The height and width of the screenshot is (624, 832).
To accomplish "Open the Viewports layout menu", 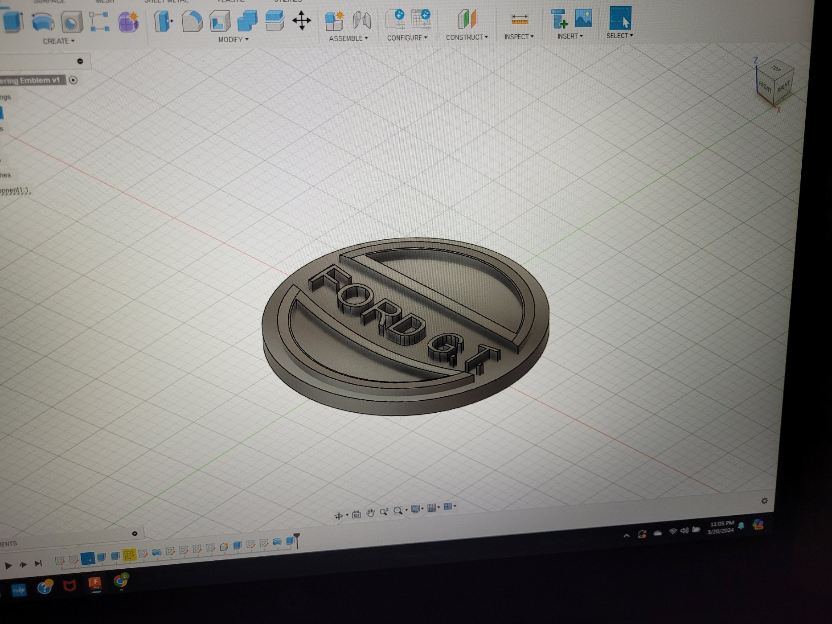I will [448, 506].
